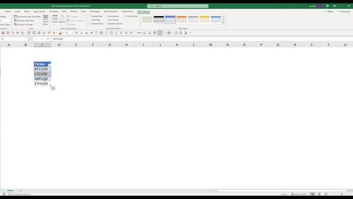Enable the Banded Columns checkbox

(106, 23)
